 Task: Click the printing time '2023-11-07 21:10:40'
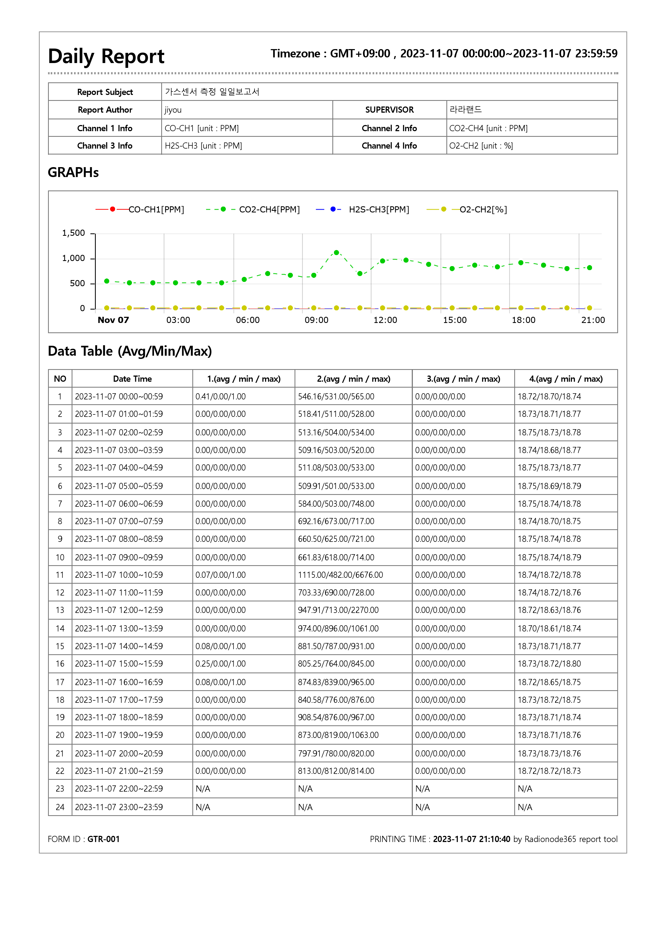472,839
